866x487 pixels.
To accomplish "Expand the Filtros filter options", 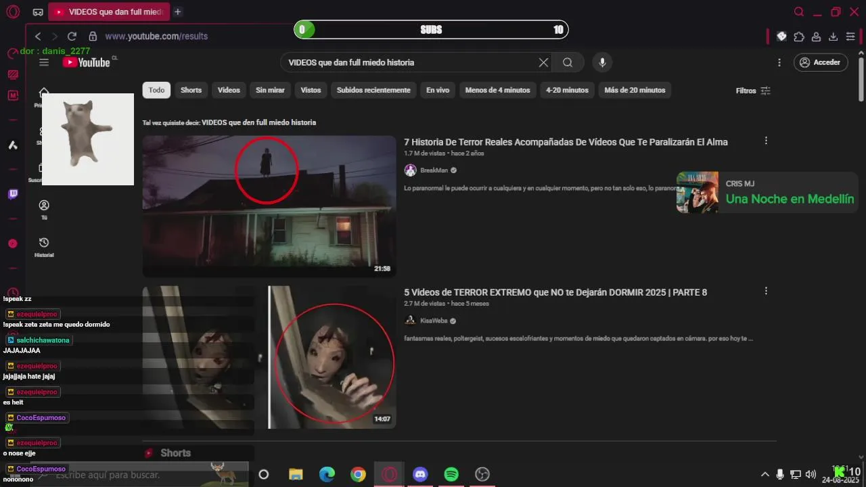I will point(753,91).
